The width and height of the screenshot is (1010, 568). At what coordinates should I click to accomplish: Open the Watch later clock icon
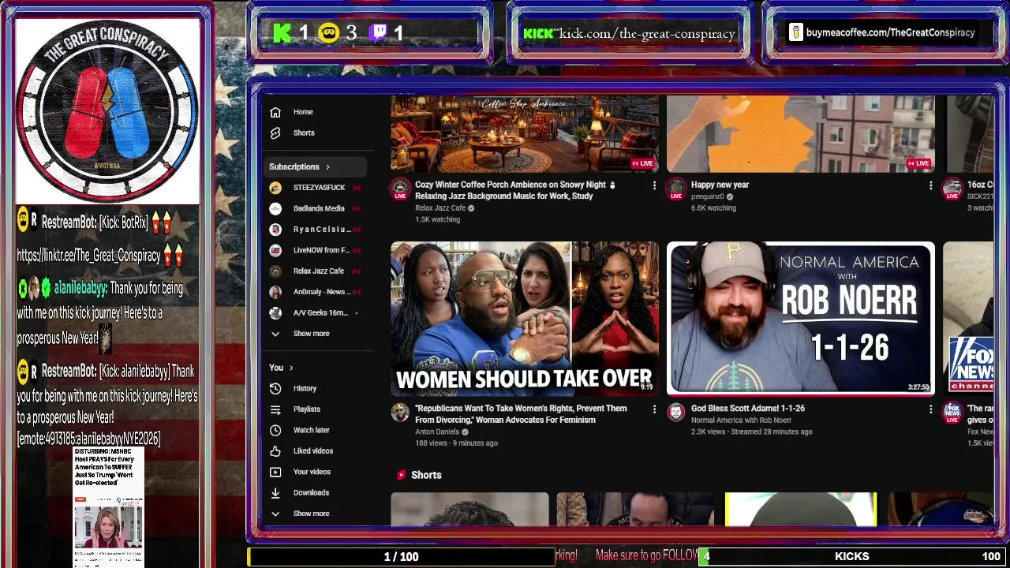pyautogui.click(x=275, y=430)
